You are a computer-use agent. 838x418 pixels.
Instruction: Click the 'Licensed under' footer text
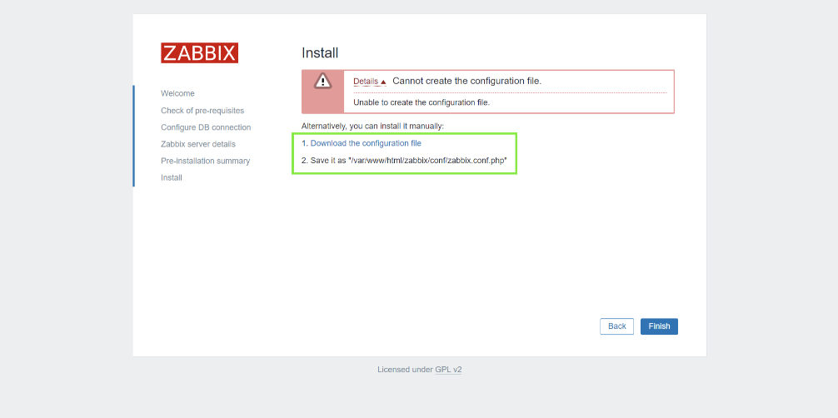(x=405, y=370)
